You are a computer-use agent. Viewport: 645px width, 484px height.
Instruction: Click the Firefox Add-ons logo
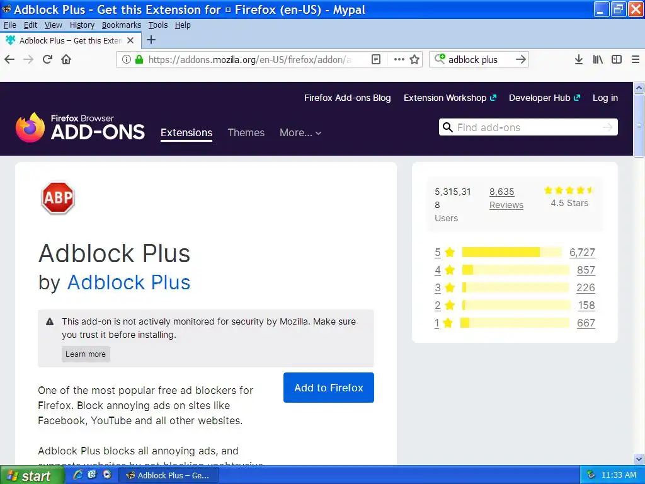pos(80,127)
